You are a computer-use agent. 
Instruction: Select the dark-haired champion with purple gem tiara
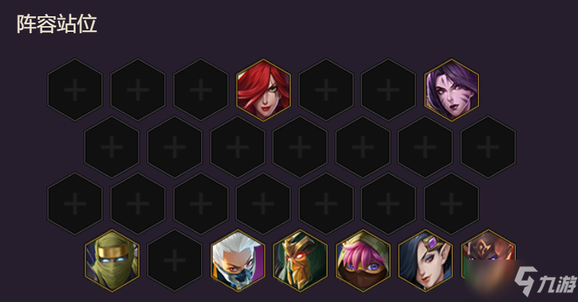425,261
